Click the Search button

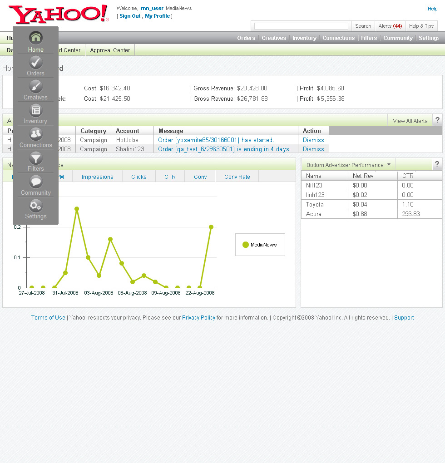[363, 26]
